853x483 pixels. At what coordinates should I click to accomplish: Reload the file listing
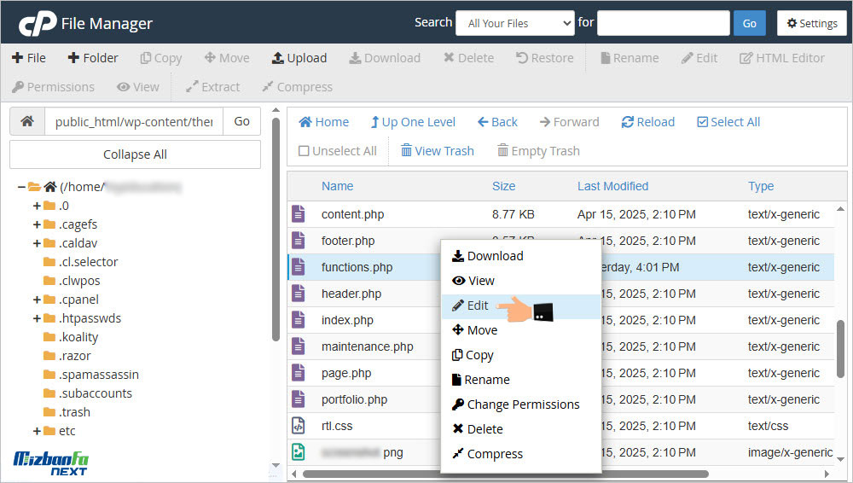[647, 122]
